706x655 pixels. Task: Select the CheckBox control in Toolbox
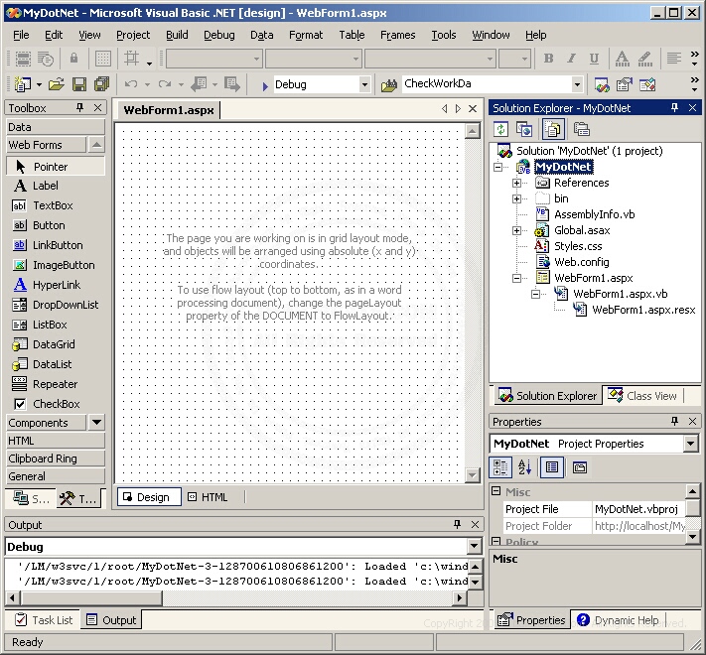tap(56, 404)
